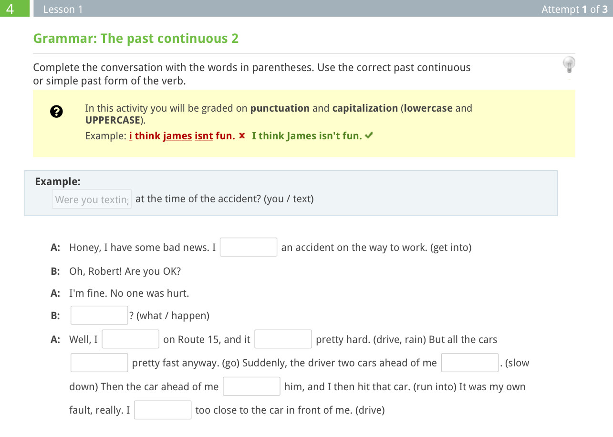
Task: Click the green checkmark after the correct example
Action: click(x=368, y=136)
